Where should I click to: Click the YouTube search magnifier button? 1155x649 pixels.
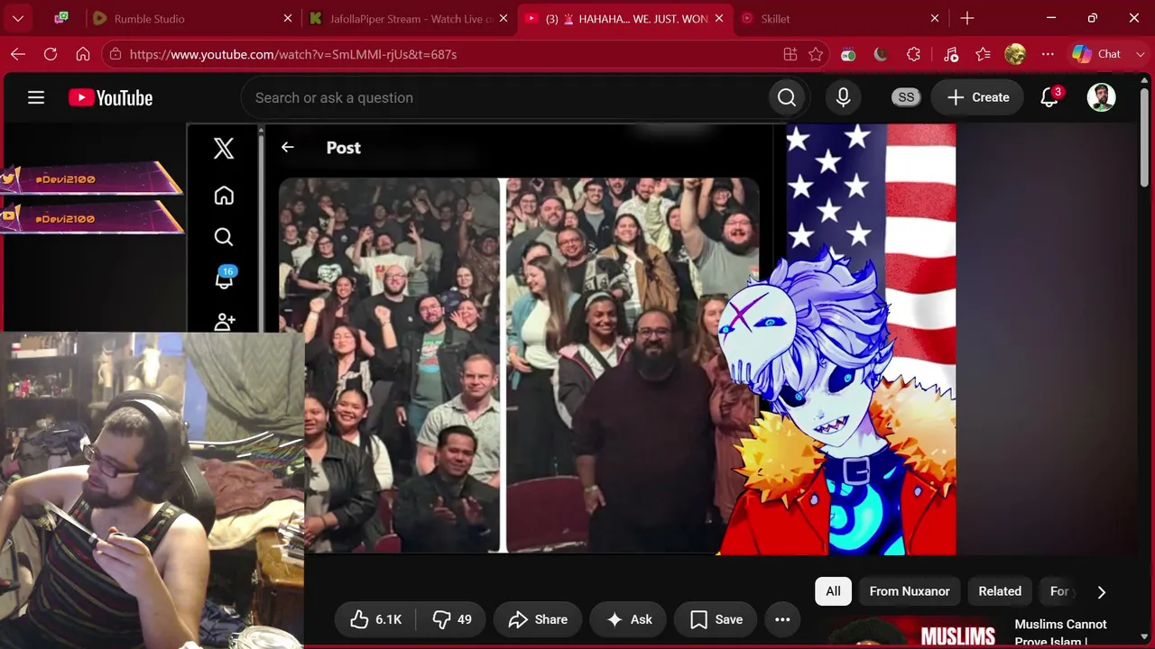pyautogui.click(x=787, y=97)
